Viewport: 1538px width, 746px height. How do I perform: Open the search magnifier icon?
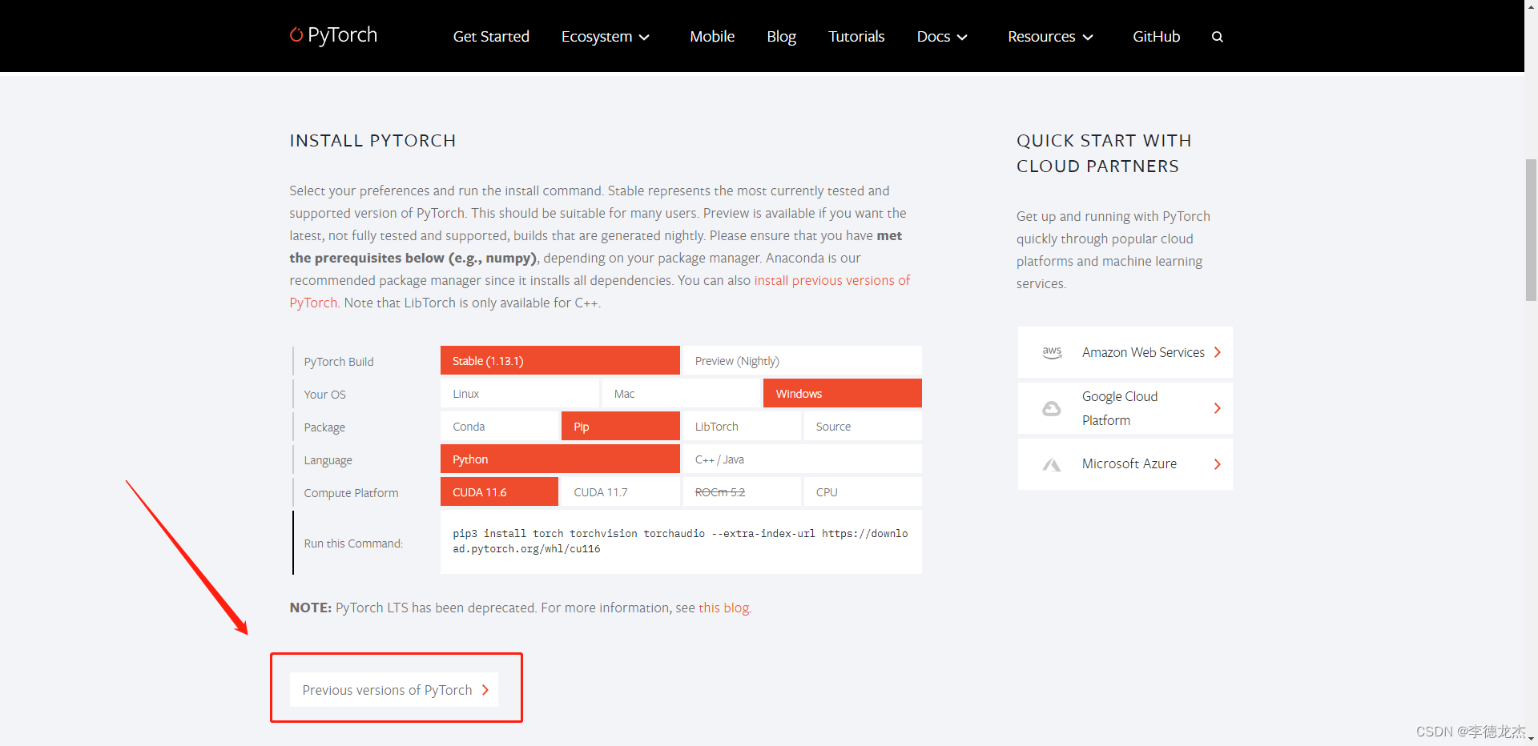coord(1217,37)
